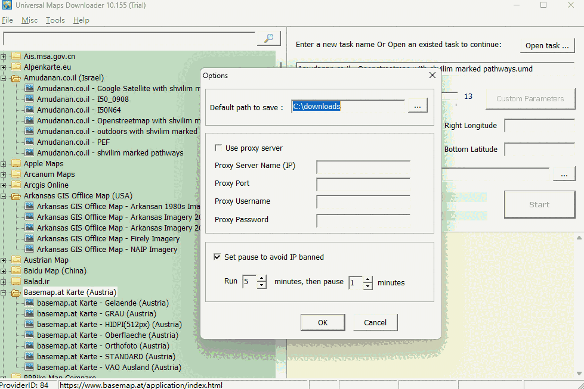Screen dimensions: 584x389
Task: Click the basemap.at URL in the status bar
Action: (141, 385)
